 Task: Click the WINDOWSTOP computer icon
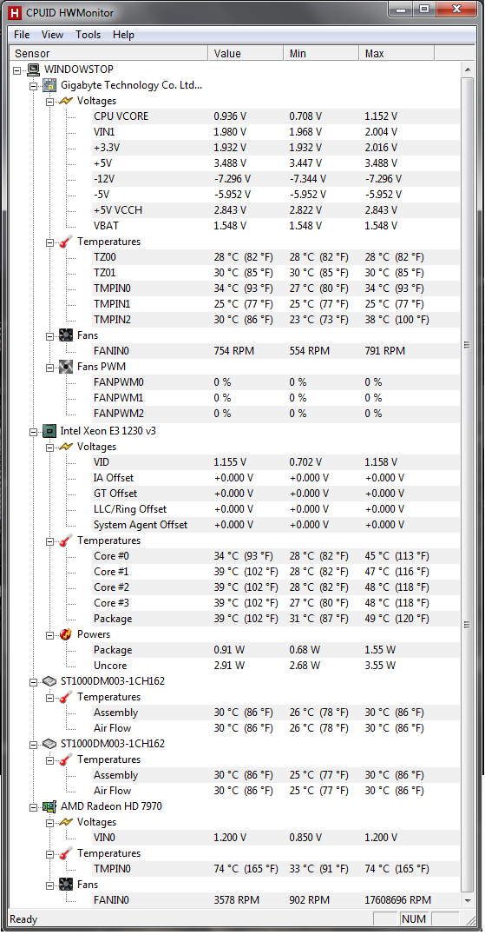click(x=33, y=70)
